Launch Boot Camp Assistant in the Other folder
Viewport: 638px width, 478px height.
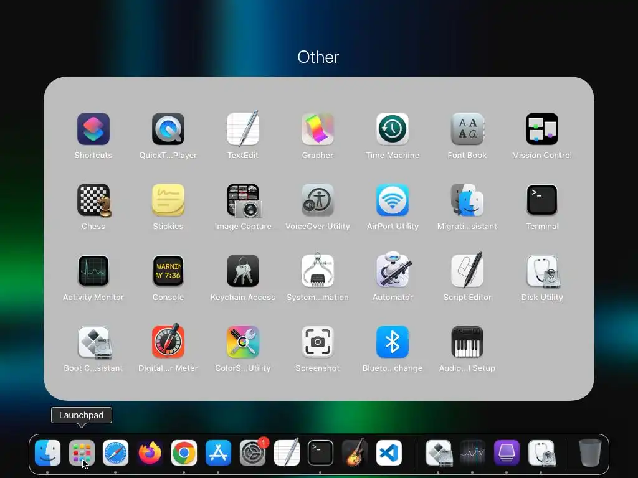click(x=93, y=342)
